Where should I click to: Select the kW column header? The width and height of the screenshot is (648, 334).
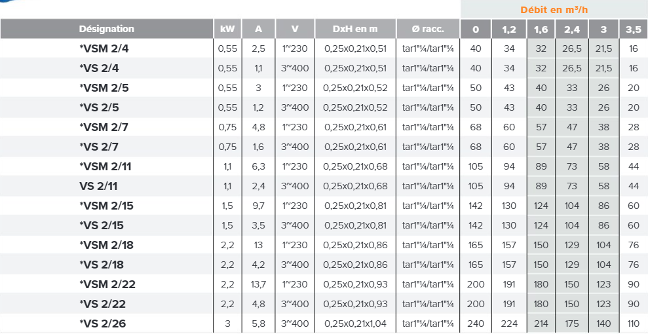pos(228,29)
